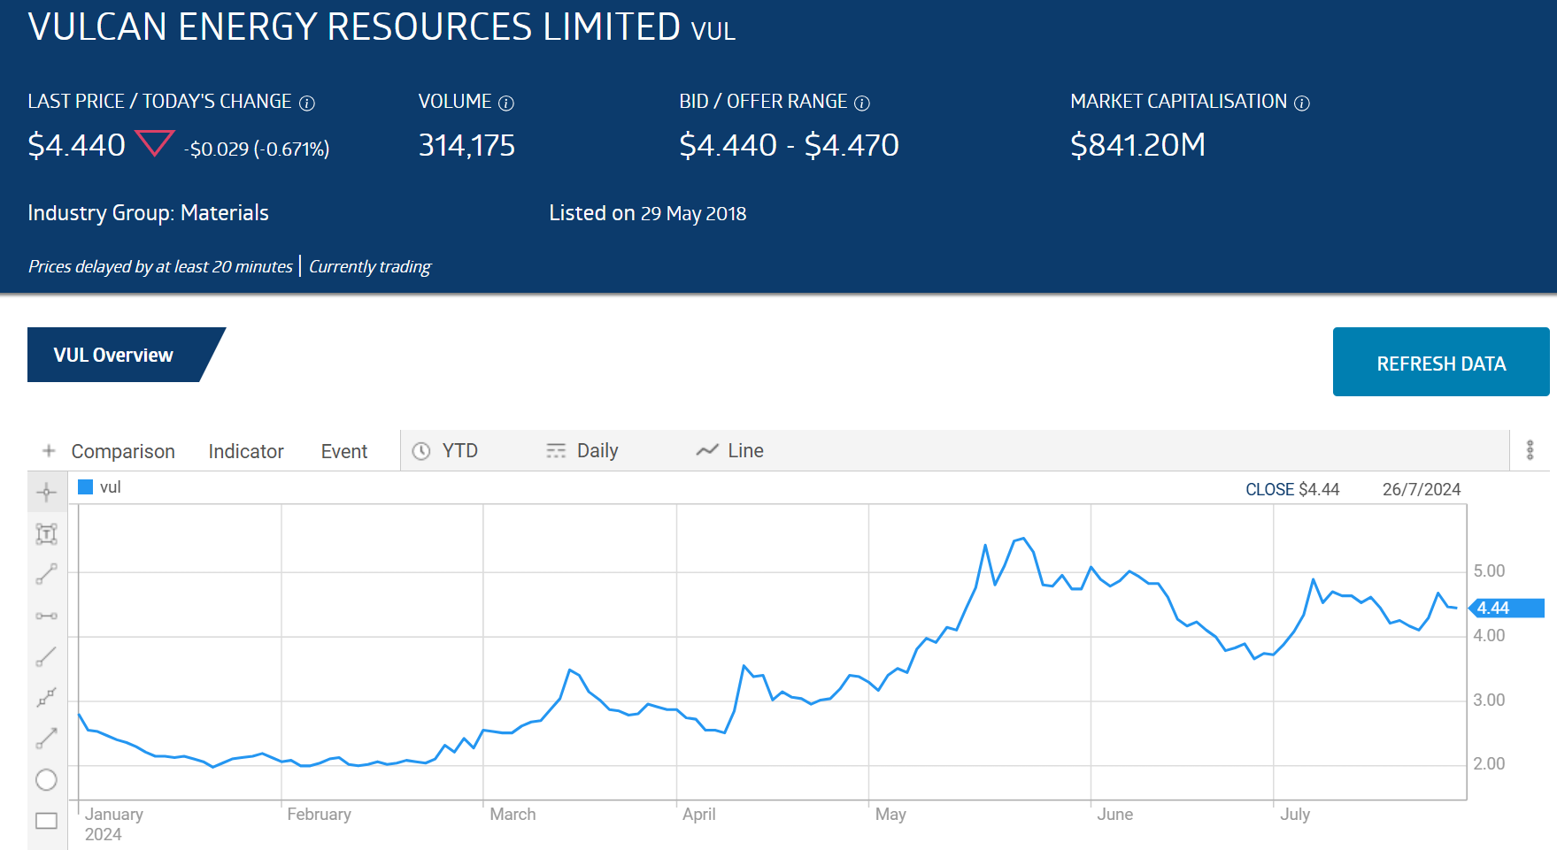Click the plus icon beside Comparison

coord(49,451)
